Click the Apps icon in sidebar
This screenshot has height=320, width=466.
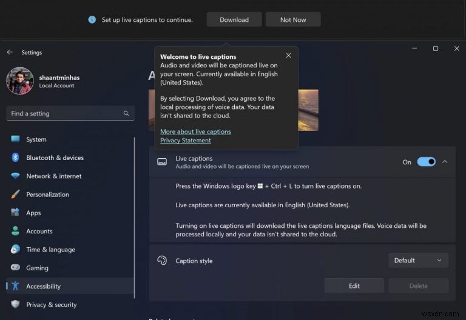15,213
